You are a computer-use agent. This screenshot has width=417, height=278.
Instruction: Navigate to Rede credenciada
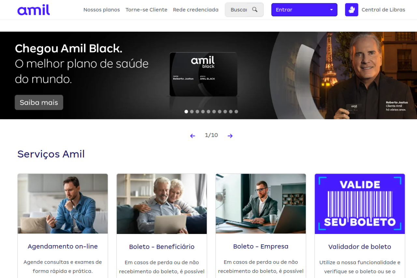(195, 10)
